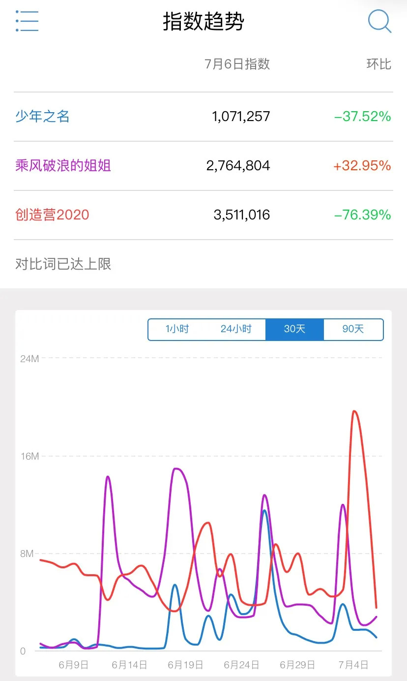Switch to the 90天 time range
This screenshot has width=407, height=681.
[x=353, y=329]
